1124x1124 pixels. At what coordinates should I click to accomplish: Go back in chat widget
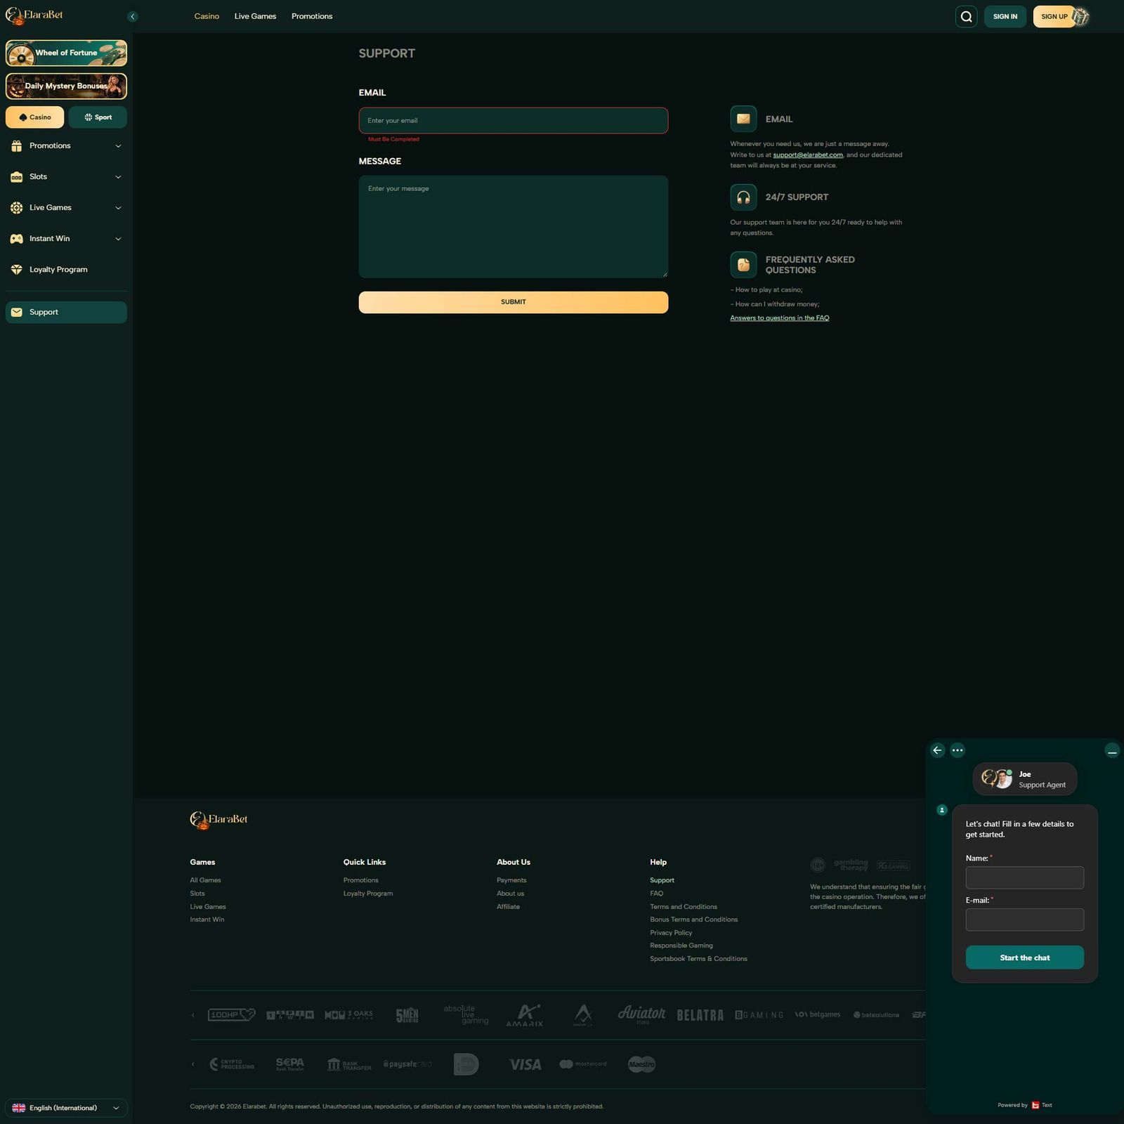click(x=937, y=750)
